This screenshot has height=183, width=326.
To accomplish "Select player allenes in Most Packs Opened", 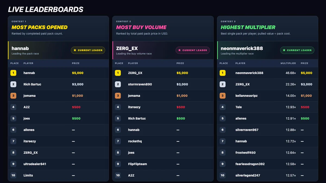I will click(x=29, y=130).
